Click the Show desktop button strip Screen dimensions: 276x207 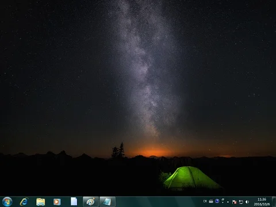(274, 202)
